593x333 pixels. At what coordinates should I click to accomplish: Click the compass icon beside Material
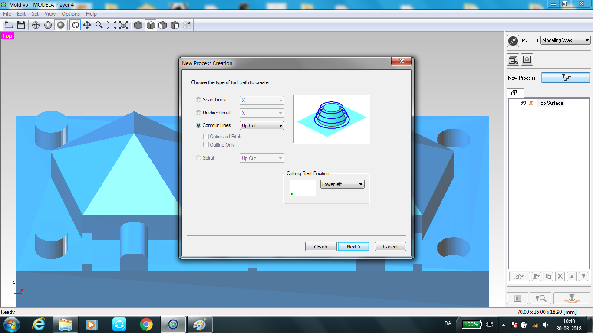(513, 41)
